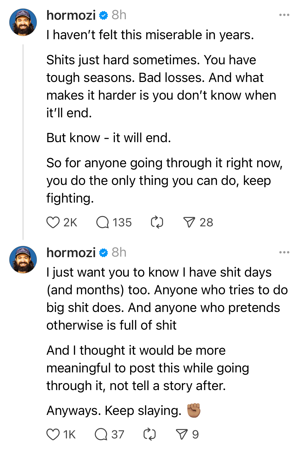This screenshot has width=302, height=450.
Task: Tap the 8h timestamp on second post
Action: point(119,253)
